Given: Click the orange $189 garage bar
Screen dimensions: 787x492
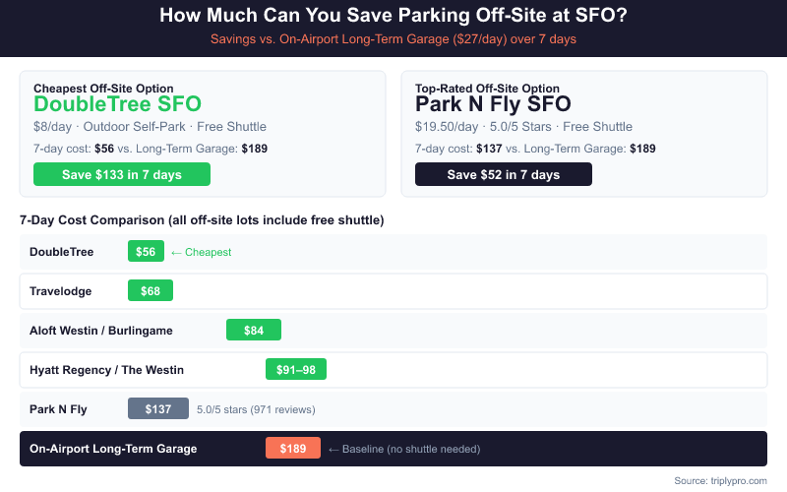Looking at the screenshot, I should pyautogui.click(x=293, y=449).
